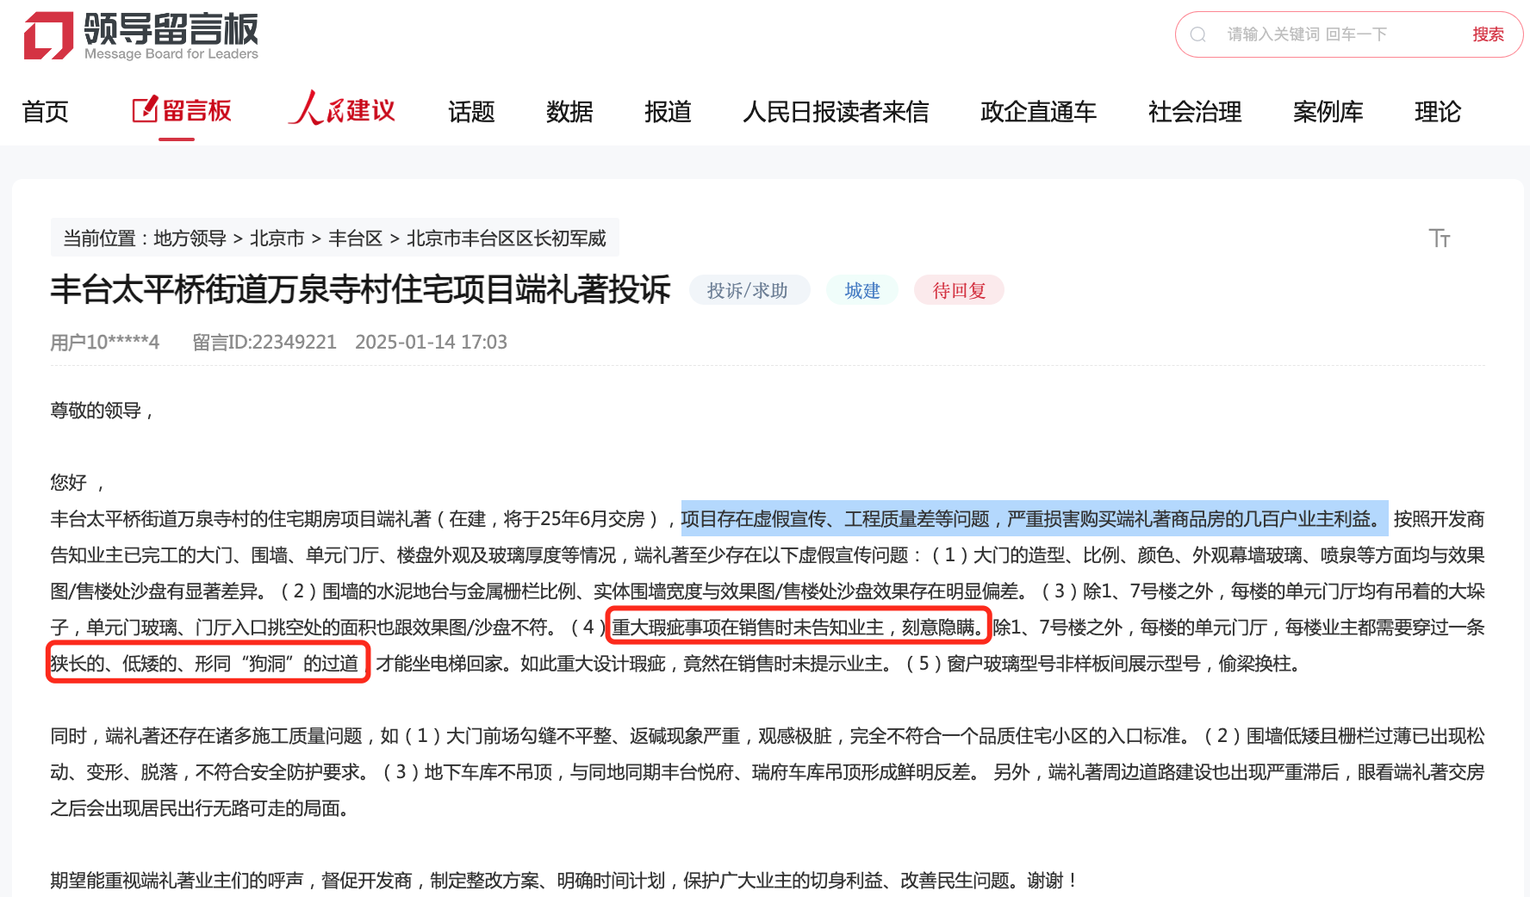Click the red 搜索 button
1530x897 pixels.
pos(1488,34)
